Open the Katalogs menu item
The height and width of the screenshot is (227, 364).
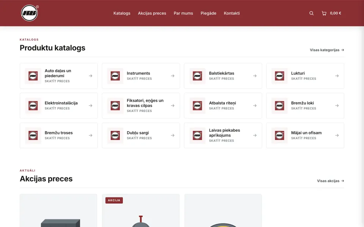coord(122,13)
